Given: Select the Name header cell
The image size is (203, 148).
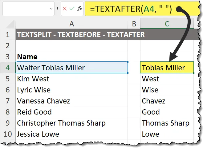Looking at the screenshot, I should pos(71,56).
